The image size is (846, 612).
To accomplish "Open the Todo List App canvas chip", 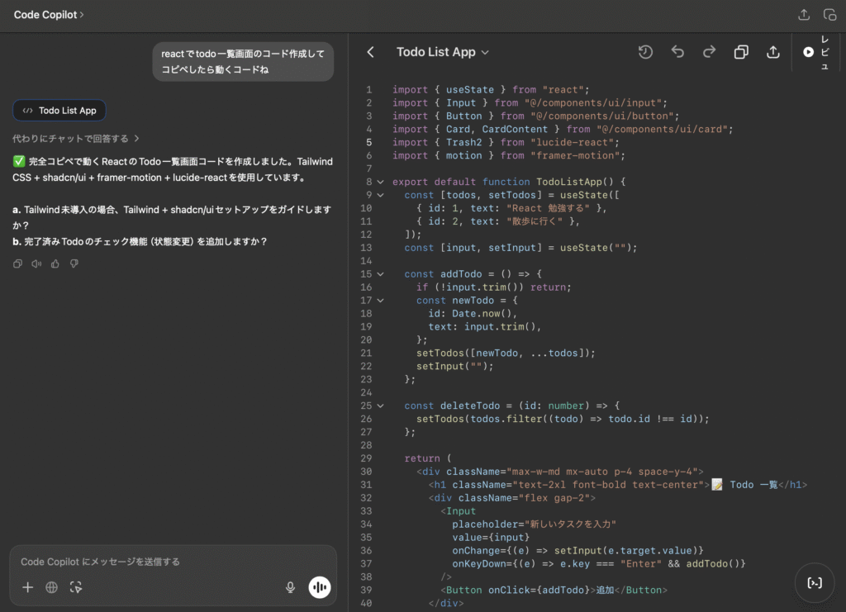I will click(x=59, y=111).
